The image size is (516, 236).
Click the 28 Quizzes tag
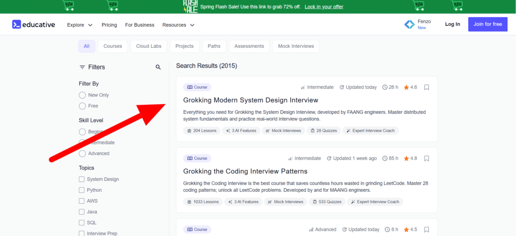(x=324, y=131)
